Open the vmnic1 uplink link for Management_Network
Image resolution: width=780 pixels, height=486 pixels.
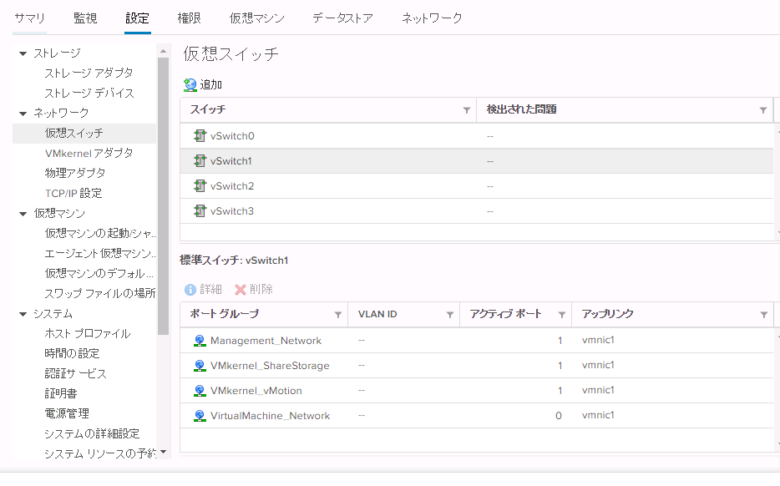pos(597,340)
